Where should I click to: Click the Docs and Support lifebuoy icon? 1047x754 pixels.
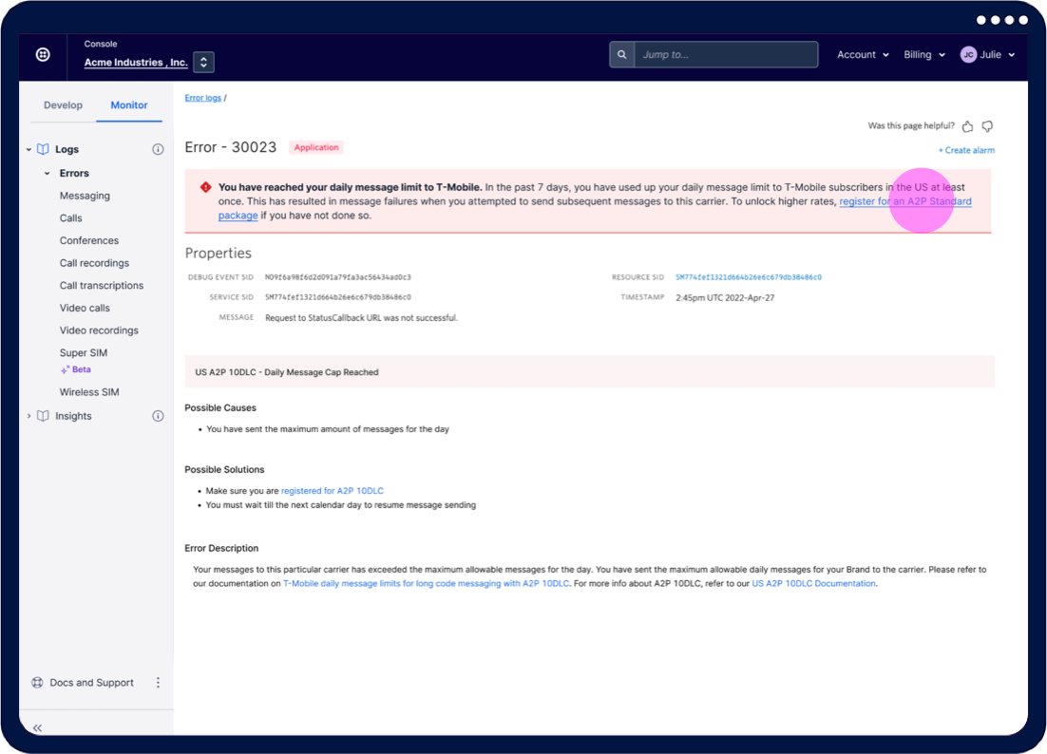tap(37, 683)
